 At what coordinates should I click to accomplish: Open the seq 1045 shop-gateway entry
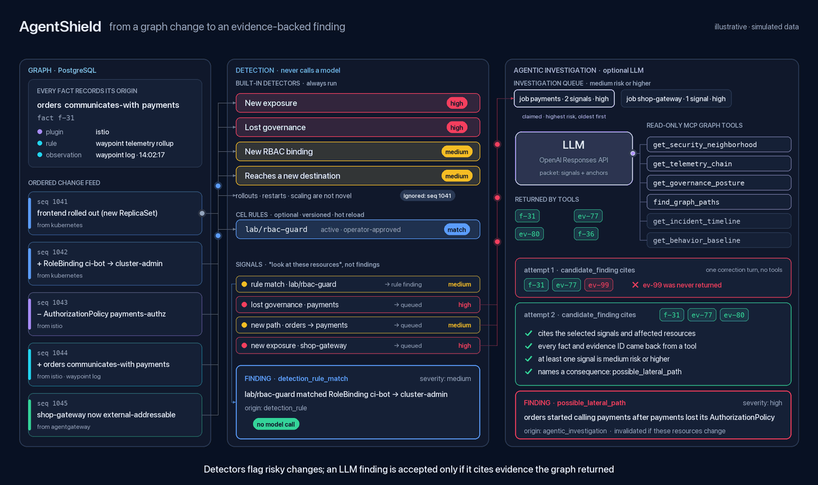point(115,415)
